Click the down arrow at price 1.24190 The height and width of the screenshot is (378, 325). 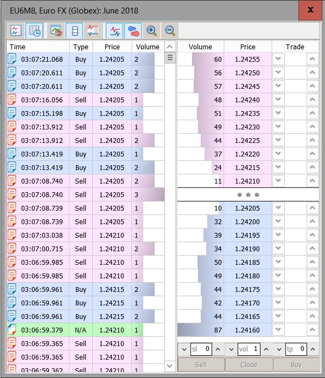coord(278,249)
